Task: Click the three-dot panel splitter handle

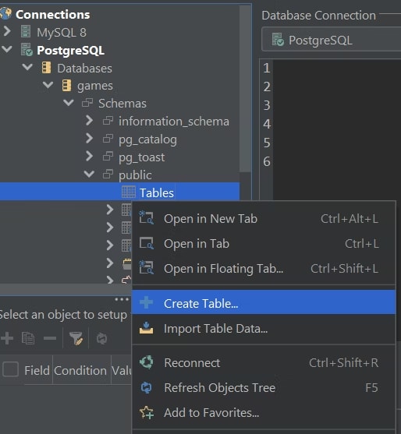Action: (122, 299)
